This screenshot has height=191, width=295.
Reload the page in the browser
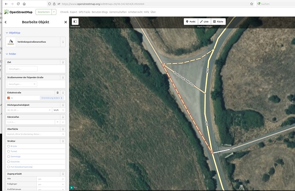18,4
